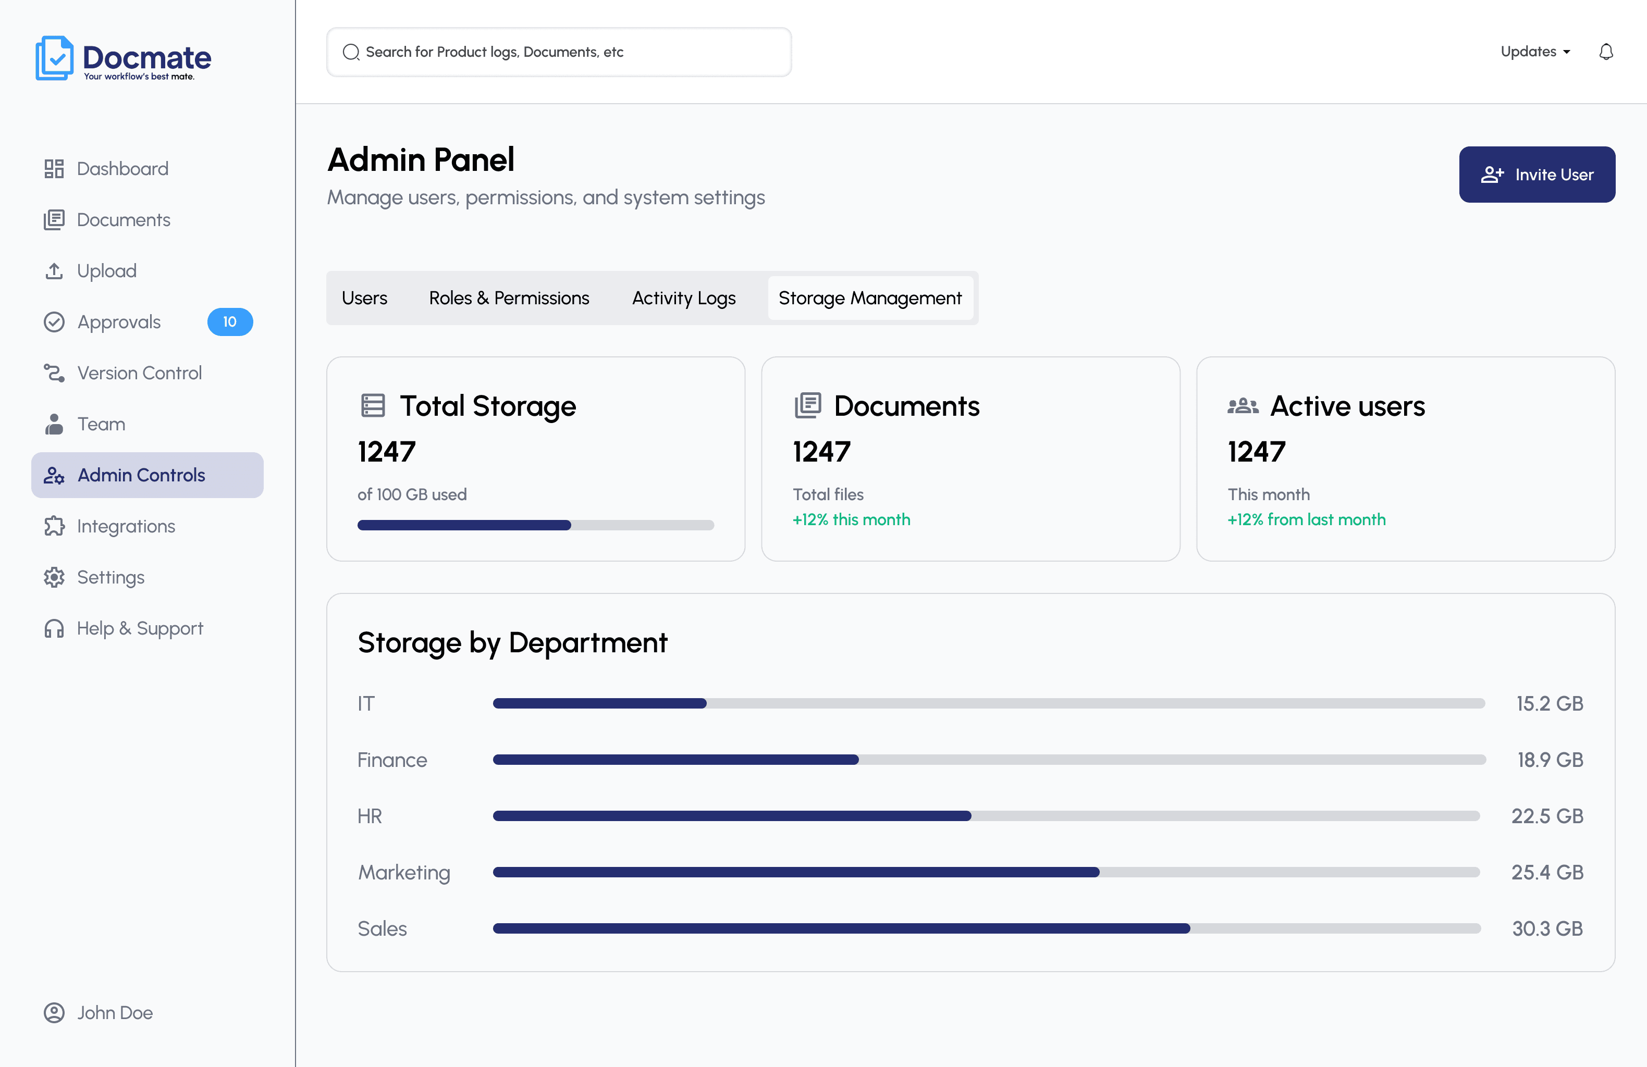This screenshot has height=1067, width=1647.
Task: Click the Approvals checkmark icon
Action: 54,322
